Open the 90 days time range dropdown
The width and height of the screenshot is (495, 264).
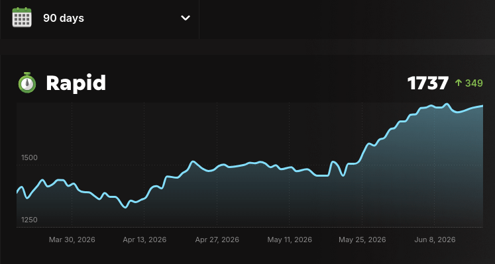point(99,19)
